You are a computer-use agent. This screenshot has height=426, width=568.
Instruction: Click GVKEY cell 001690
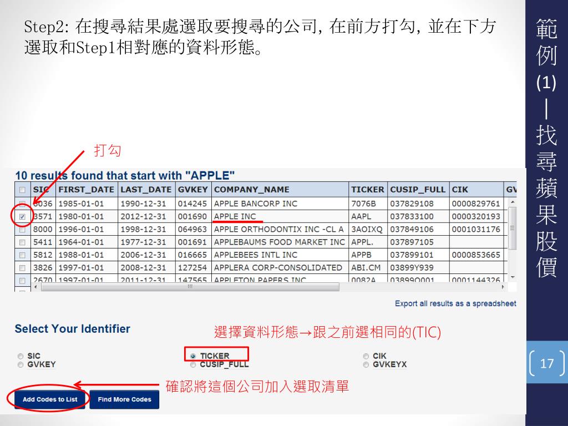[193, 217]
